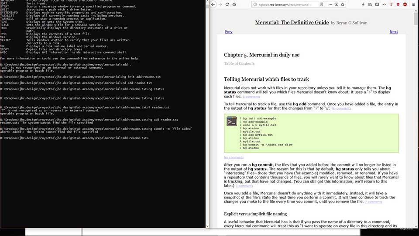Click the Firefox forward arrow
419x236 pixels.
tap(220, 4)
